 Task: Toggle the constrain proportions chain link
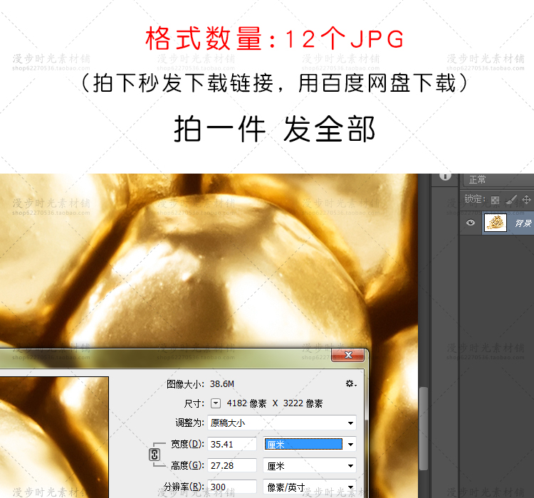point(155,455)
